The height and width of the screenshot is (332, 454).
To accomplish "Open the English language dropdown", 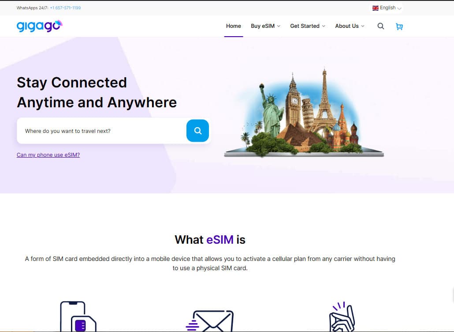I will [x=387, y=8].
